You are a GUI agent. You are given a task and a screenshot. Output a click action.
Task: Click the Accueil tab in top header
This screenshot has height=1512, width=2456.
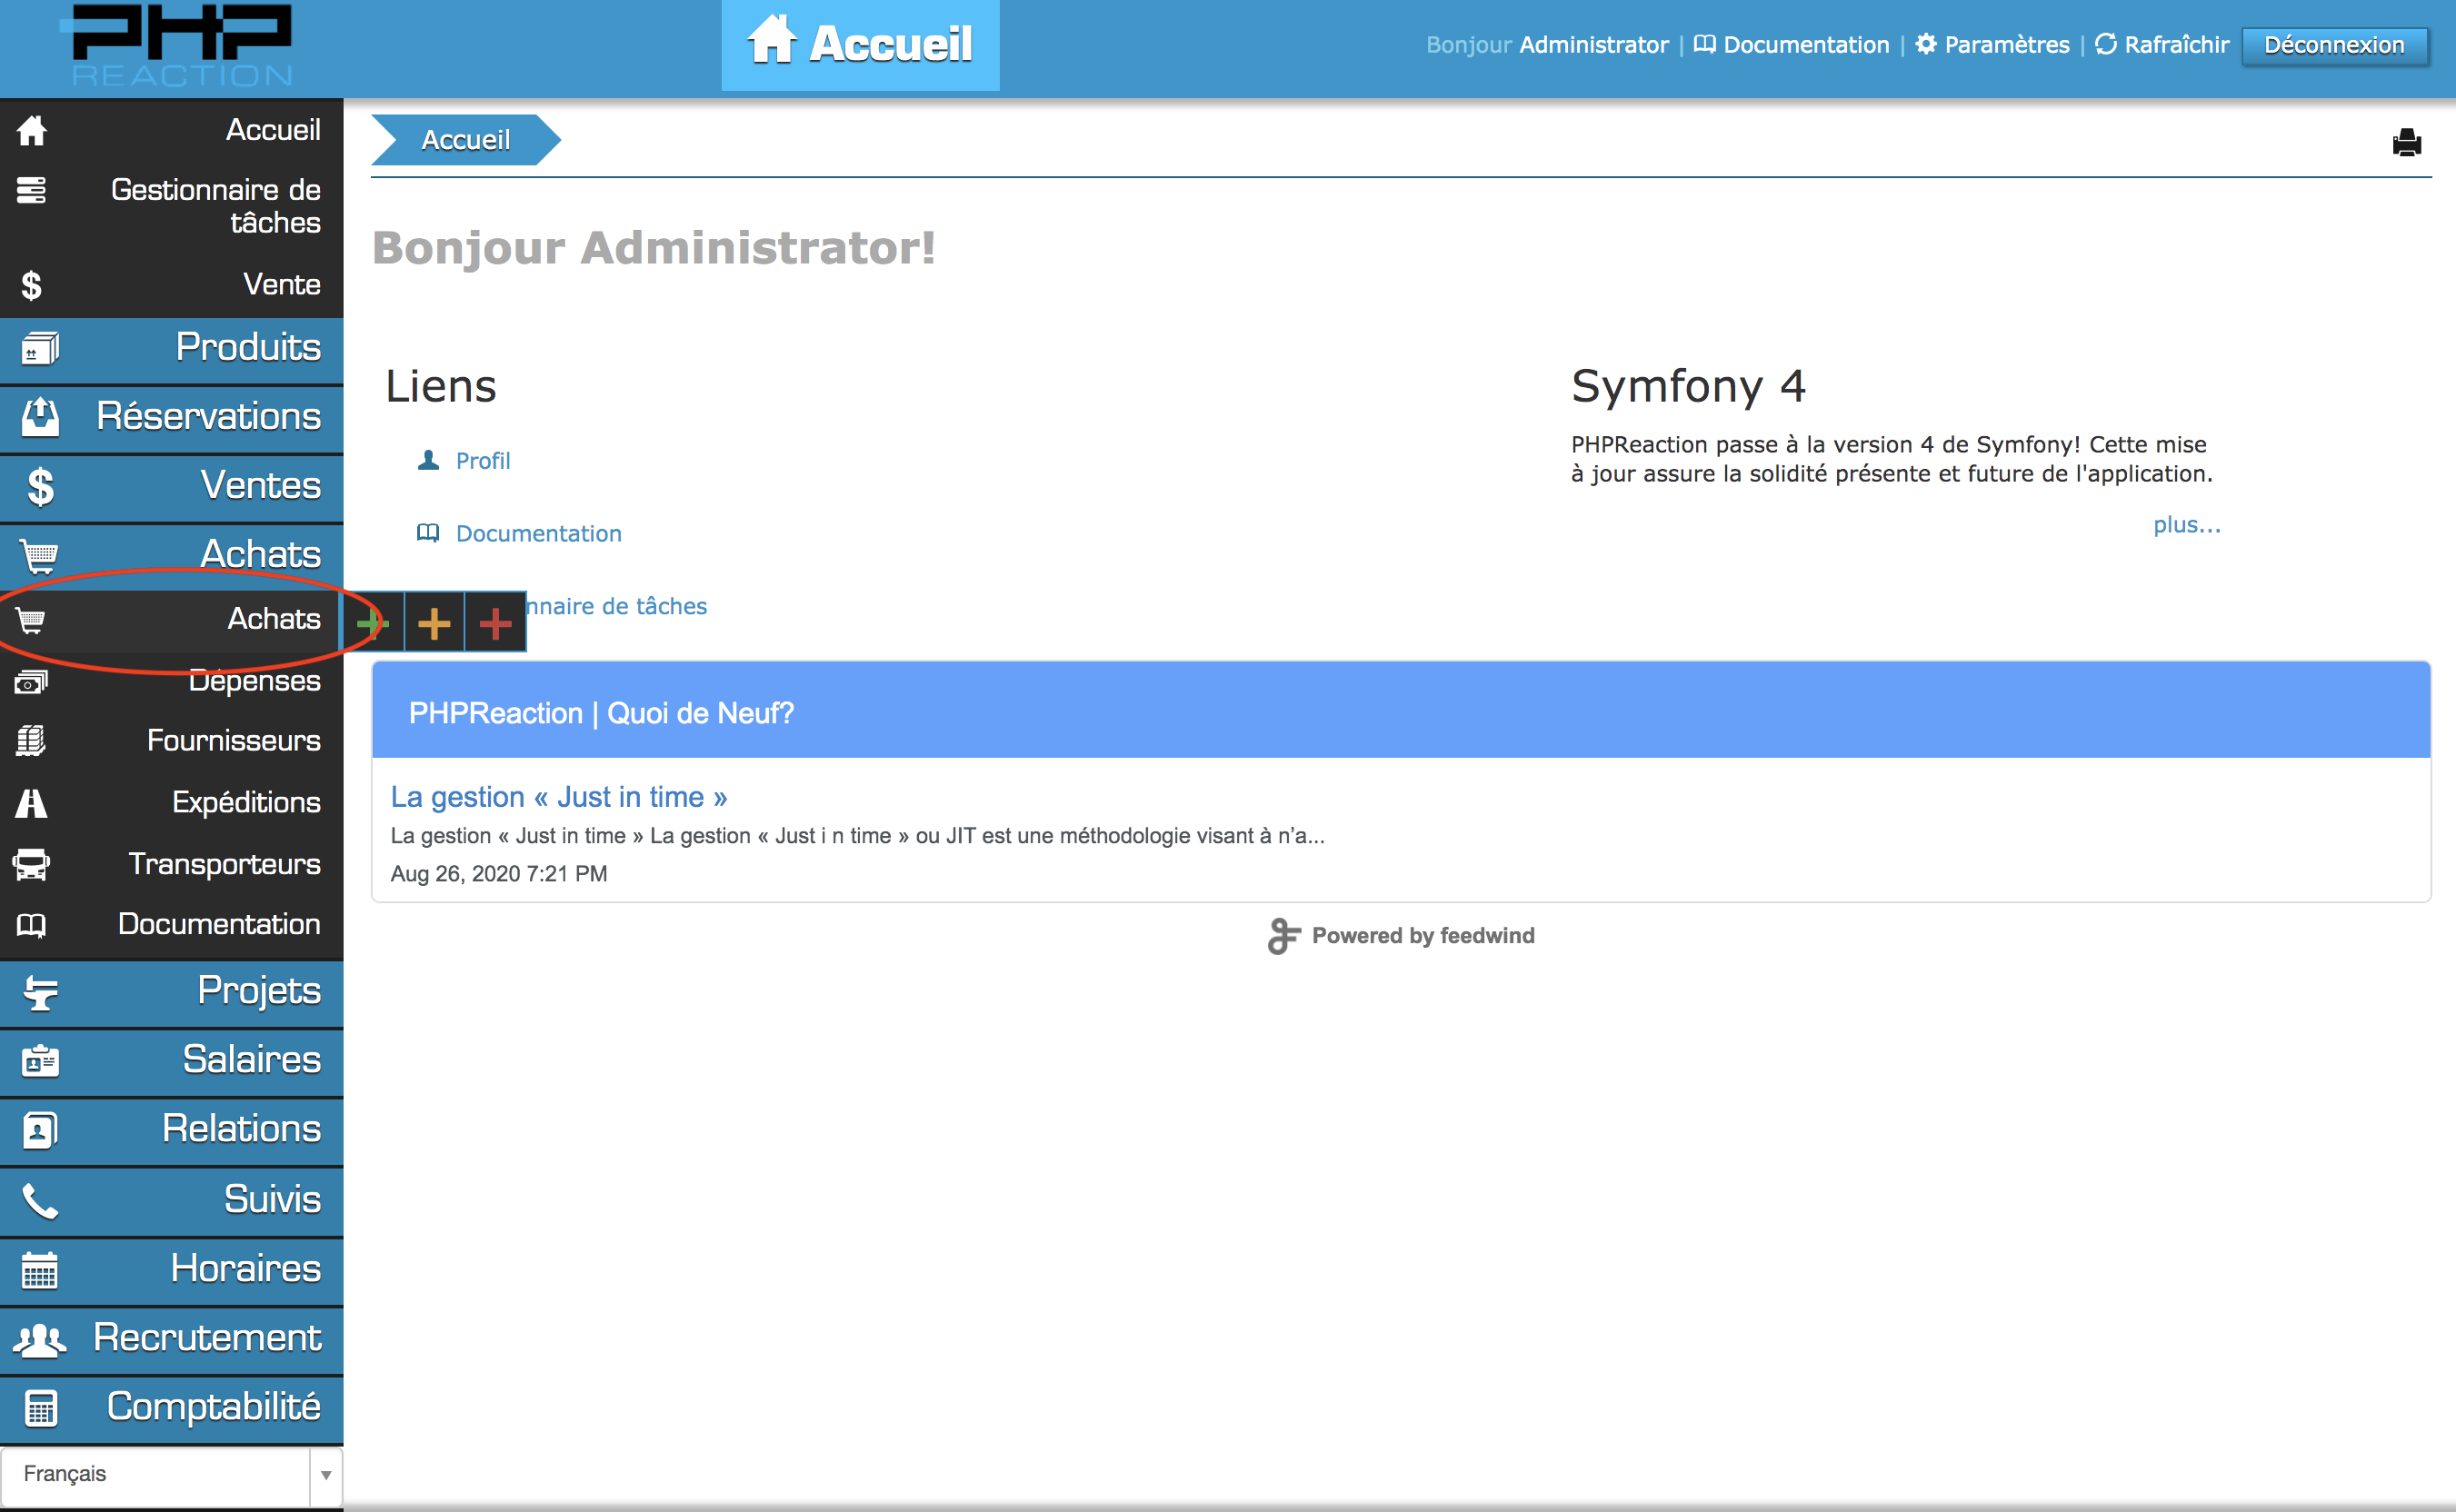(x=859, y=45)
